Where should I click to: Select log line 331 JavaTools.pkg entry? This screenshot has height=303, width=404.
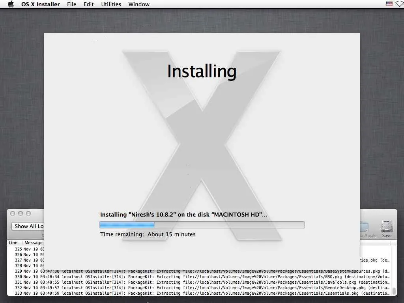(199, 282)
